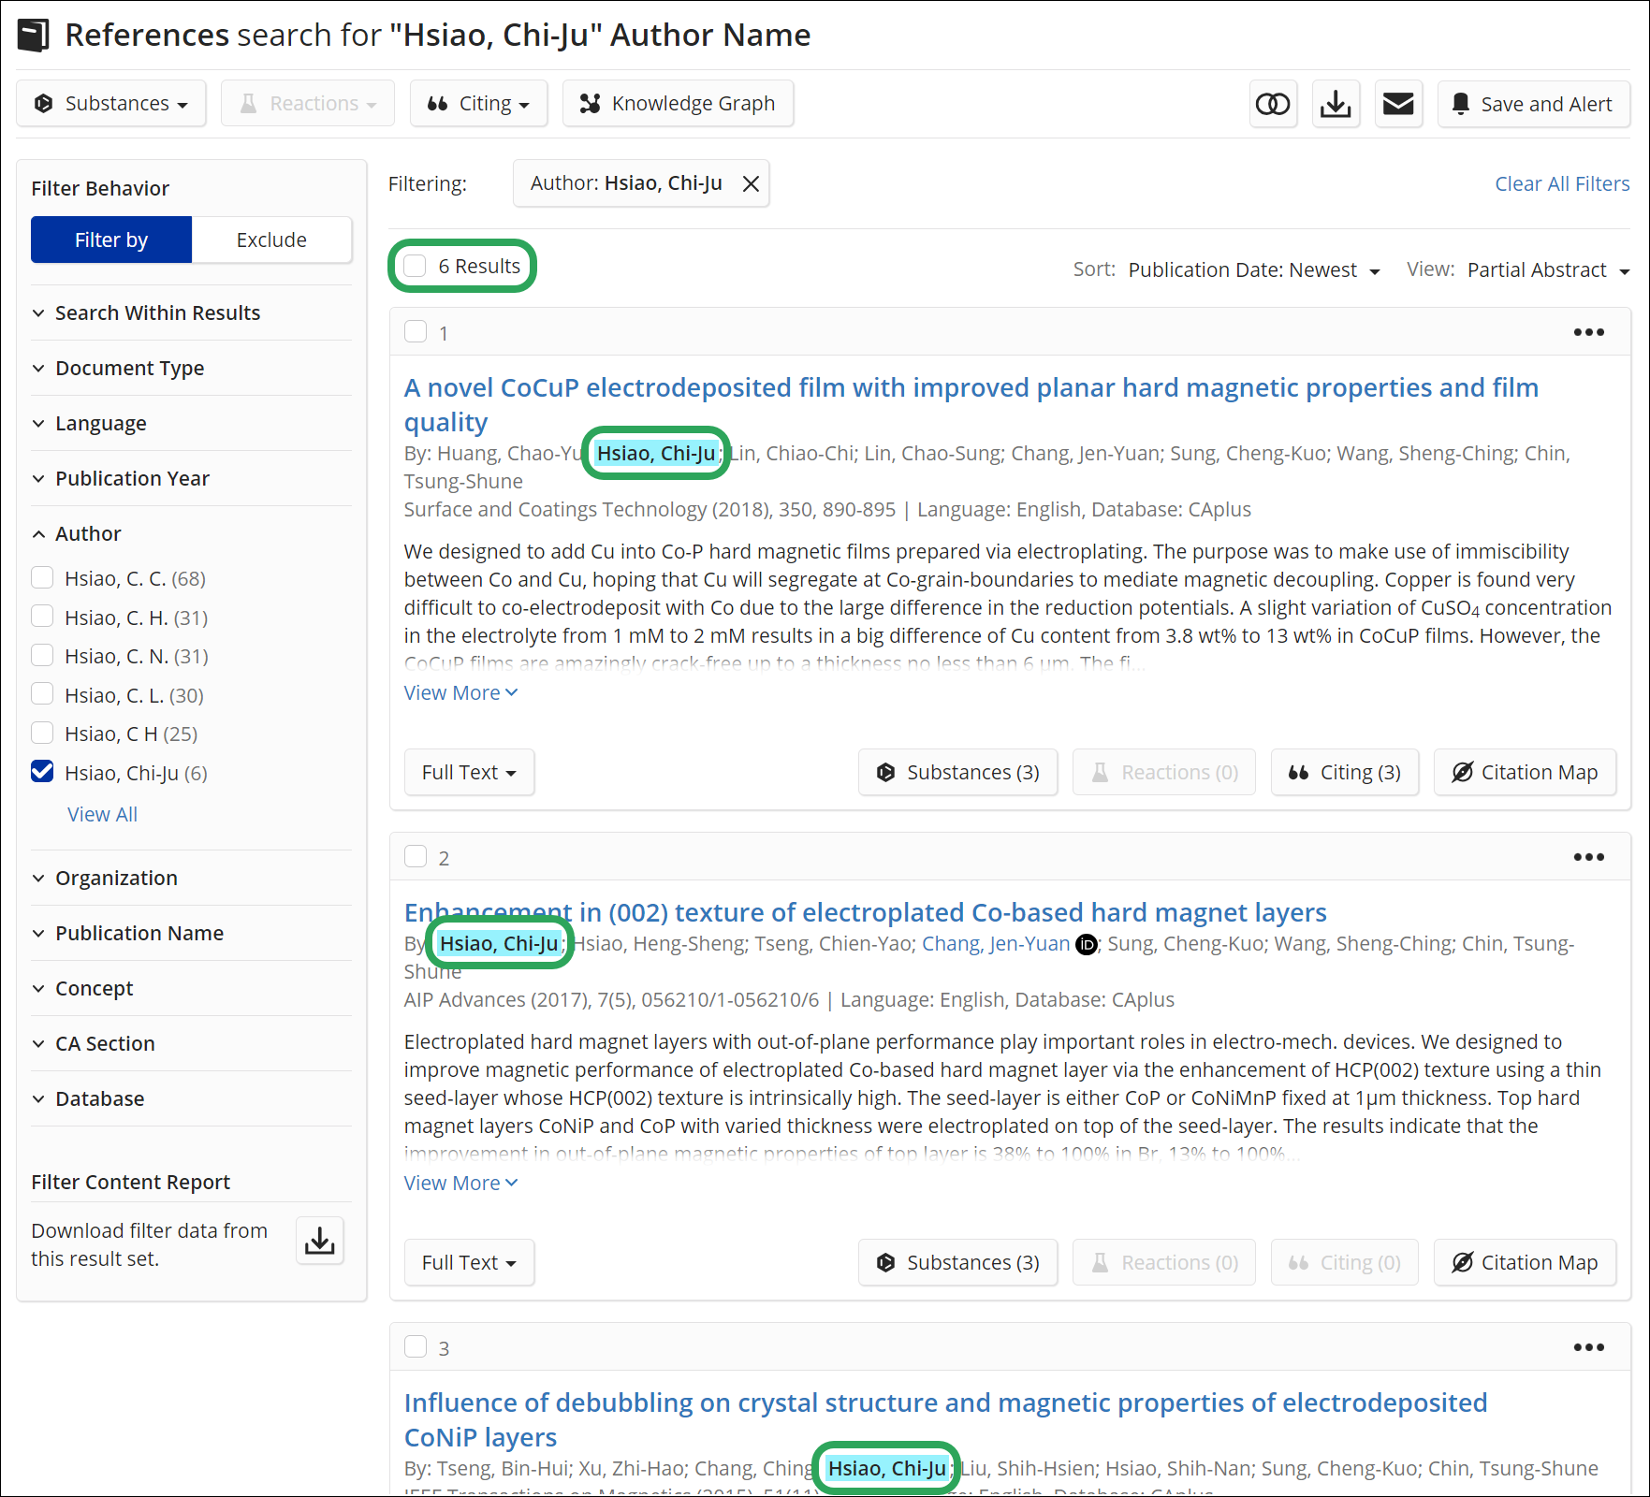The image size is (1650, 1497).
Task: Click highlighted Hsiao, Chi-Ju in result 2
Action: (x=499, y=944)
